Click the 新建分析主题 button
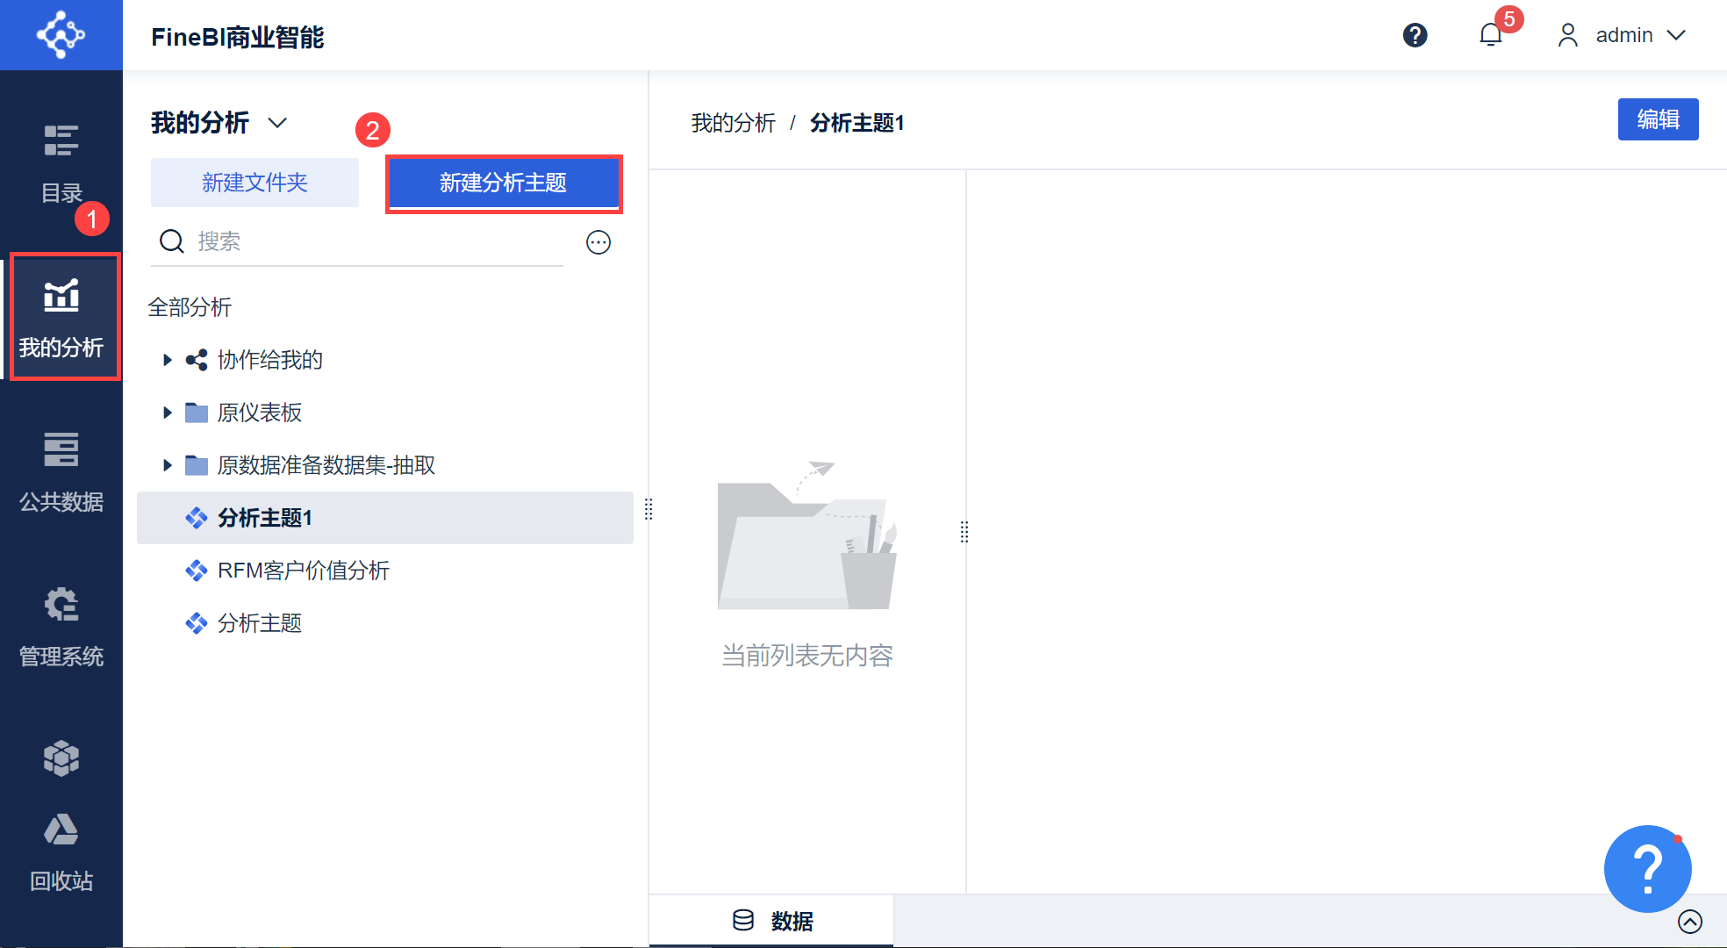 tap(504, 183)
